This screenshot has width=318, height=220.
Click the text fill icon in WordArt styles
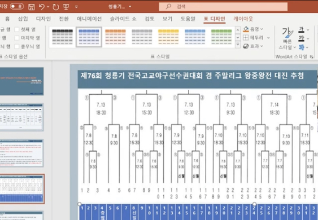[x=302, y=30]
